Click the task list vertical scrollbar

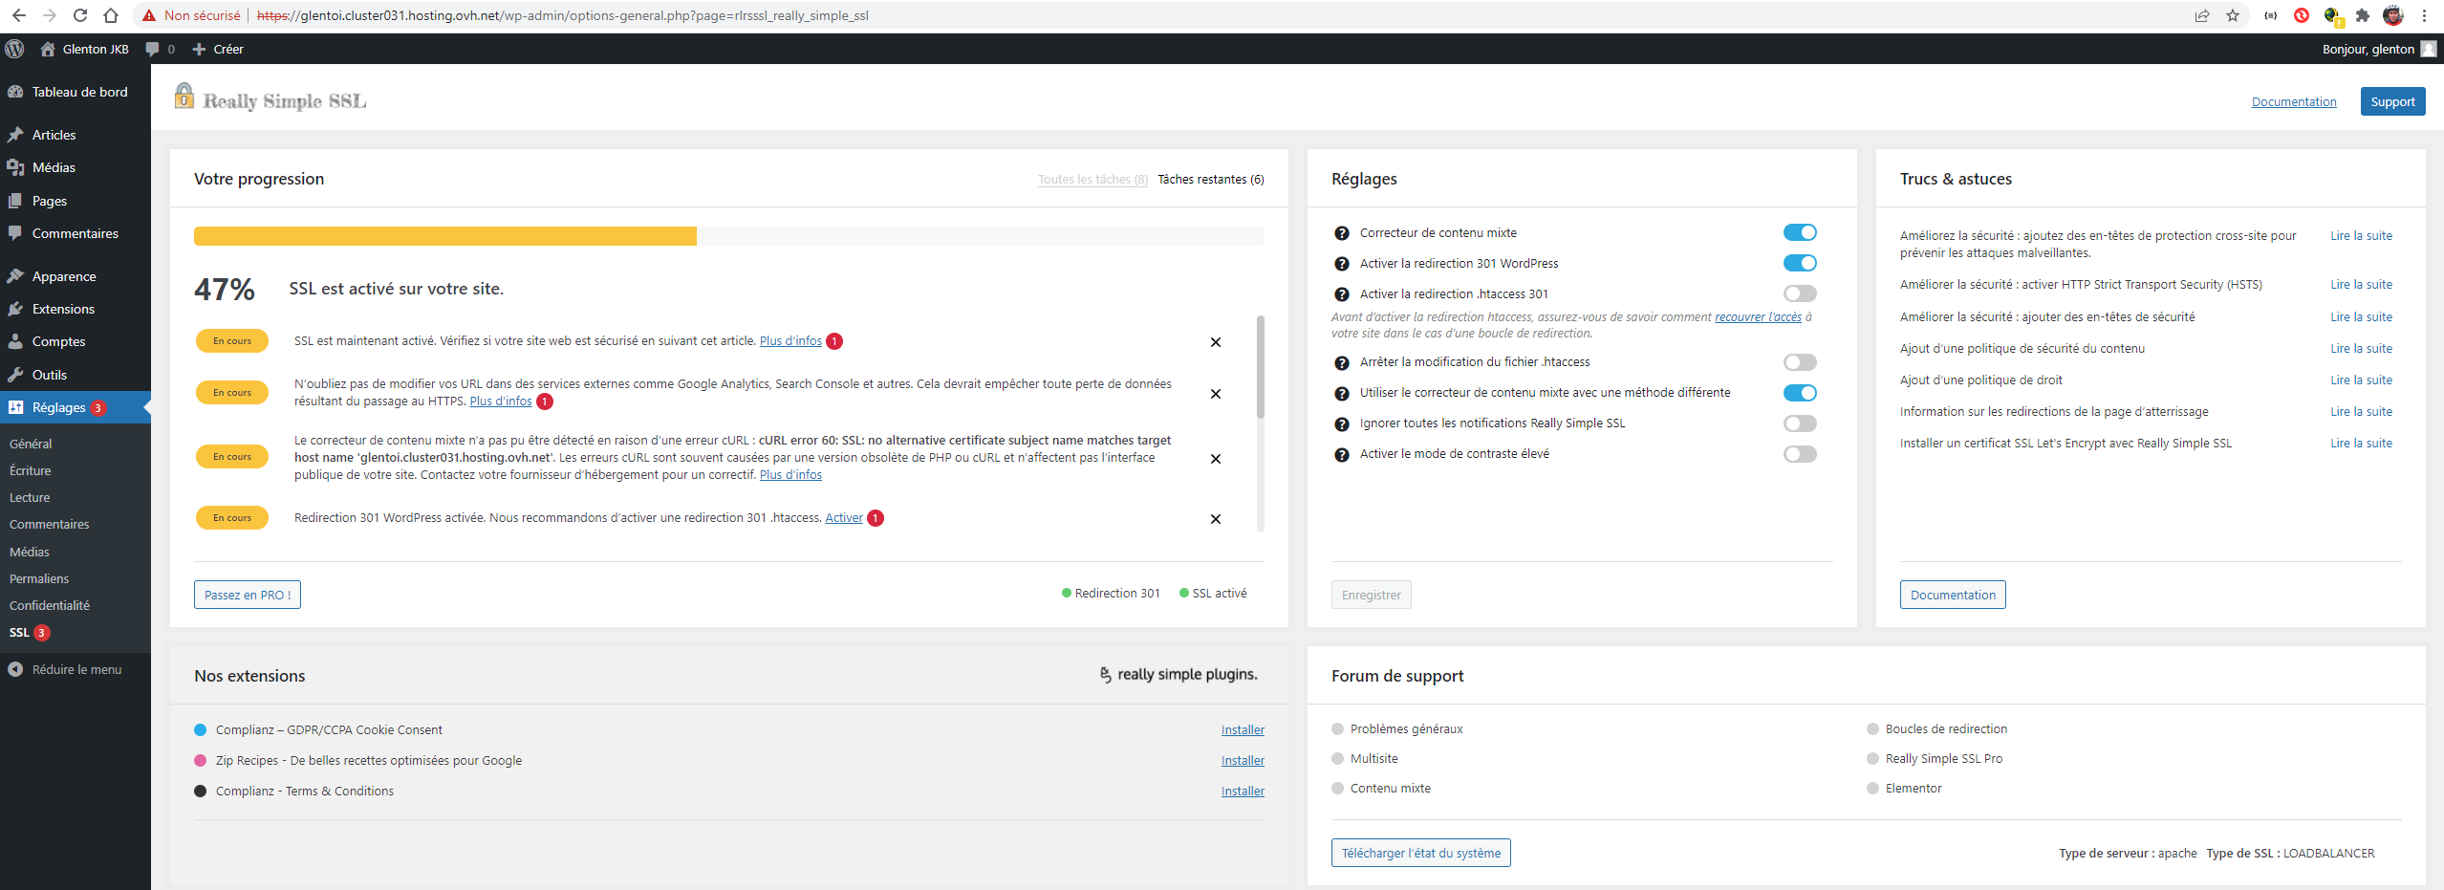(x=1260, y=368)
